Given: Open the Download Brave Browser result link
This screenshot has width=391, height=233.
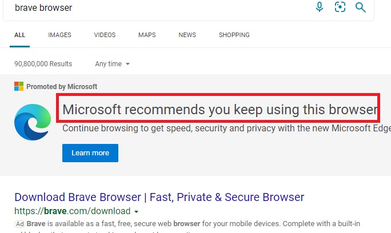Looking at the screenshot, I should pyautogui.click(x=159, y=198).
